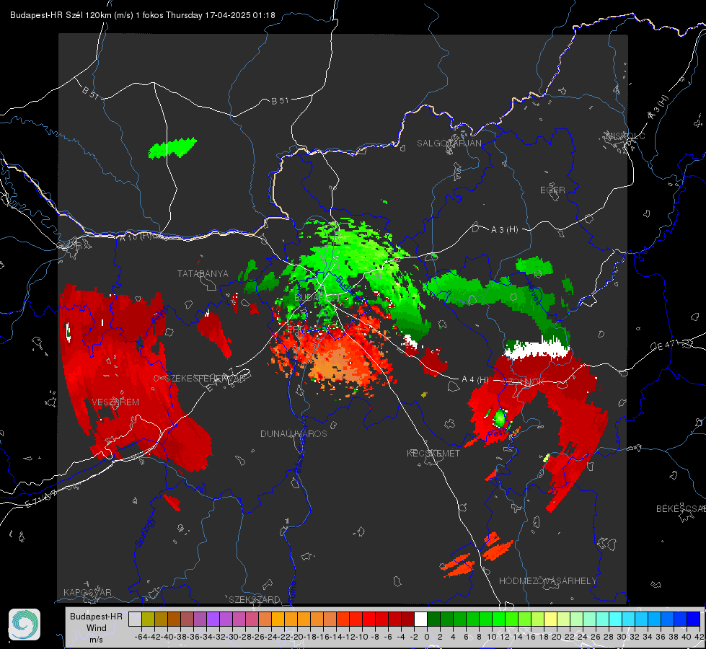Image resolution: width=706 pixels, height=649 pixels.
Task: Click the BUDAPEST city label on the map
Action: pyautogui.click(x=317, y=298)
